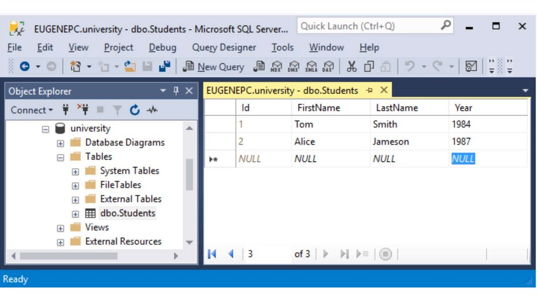
Task: Open the View menu
Action: pyautogui.click(x=78, y=47)
